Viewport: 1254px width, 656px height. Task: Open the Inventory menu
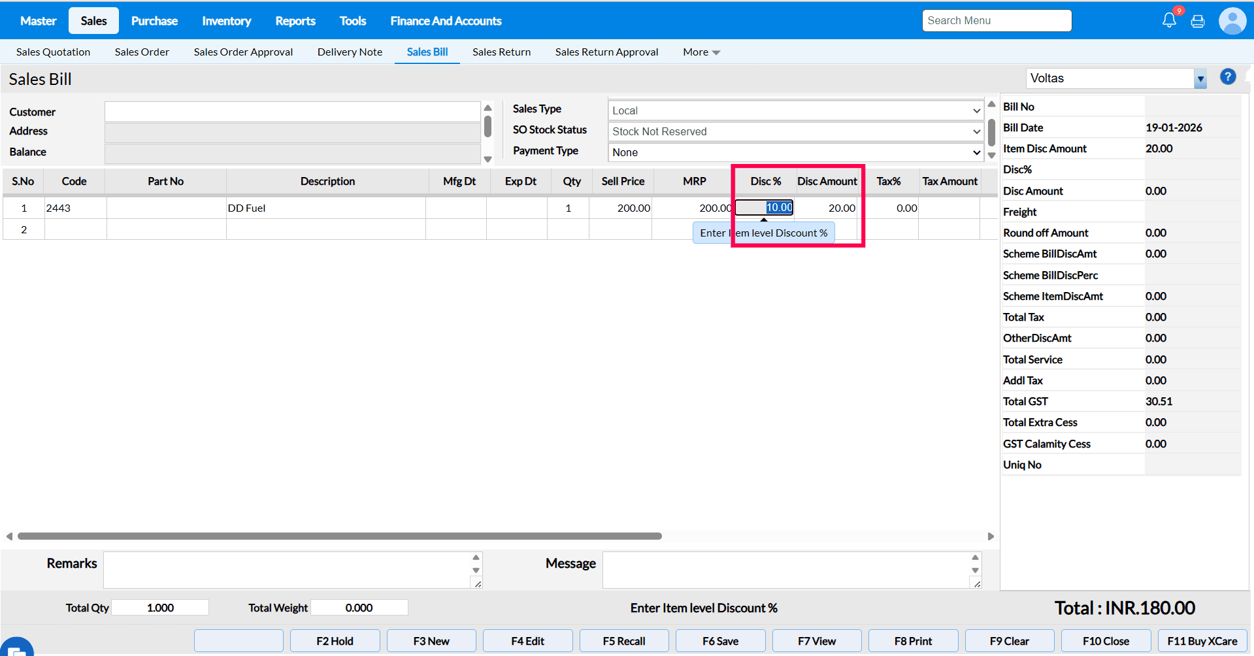point(226,21)
